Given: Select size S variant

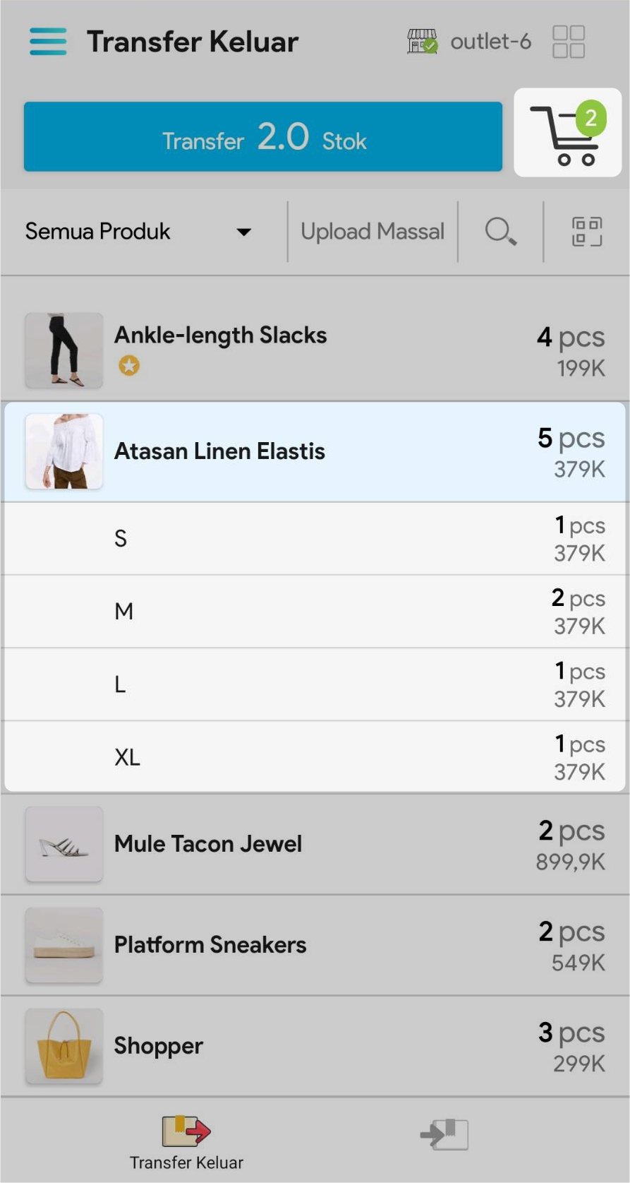Looking at the screenshot, I should tap(315, 539).
